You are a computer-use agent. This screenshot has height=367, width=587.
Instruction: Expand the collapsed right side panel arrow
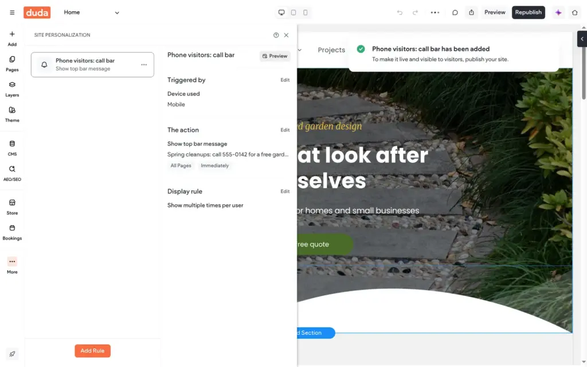click(582, 39)
